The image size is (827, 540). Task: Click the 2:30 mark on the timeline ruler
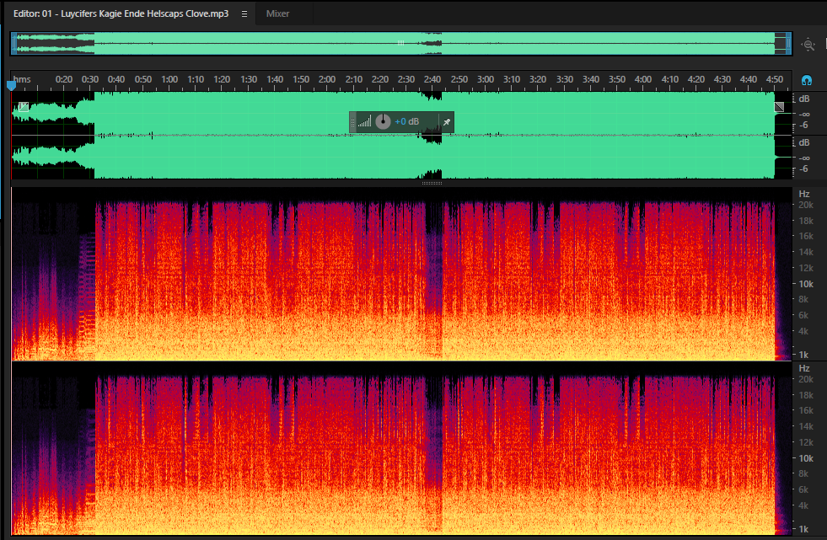[x=405, y=79]
